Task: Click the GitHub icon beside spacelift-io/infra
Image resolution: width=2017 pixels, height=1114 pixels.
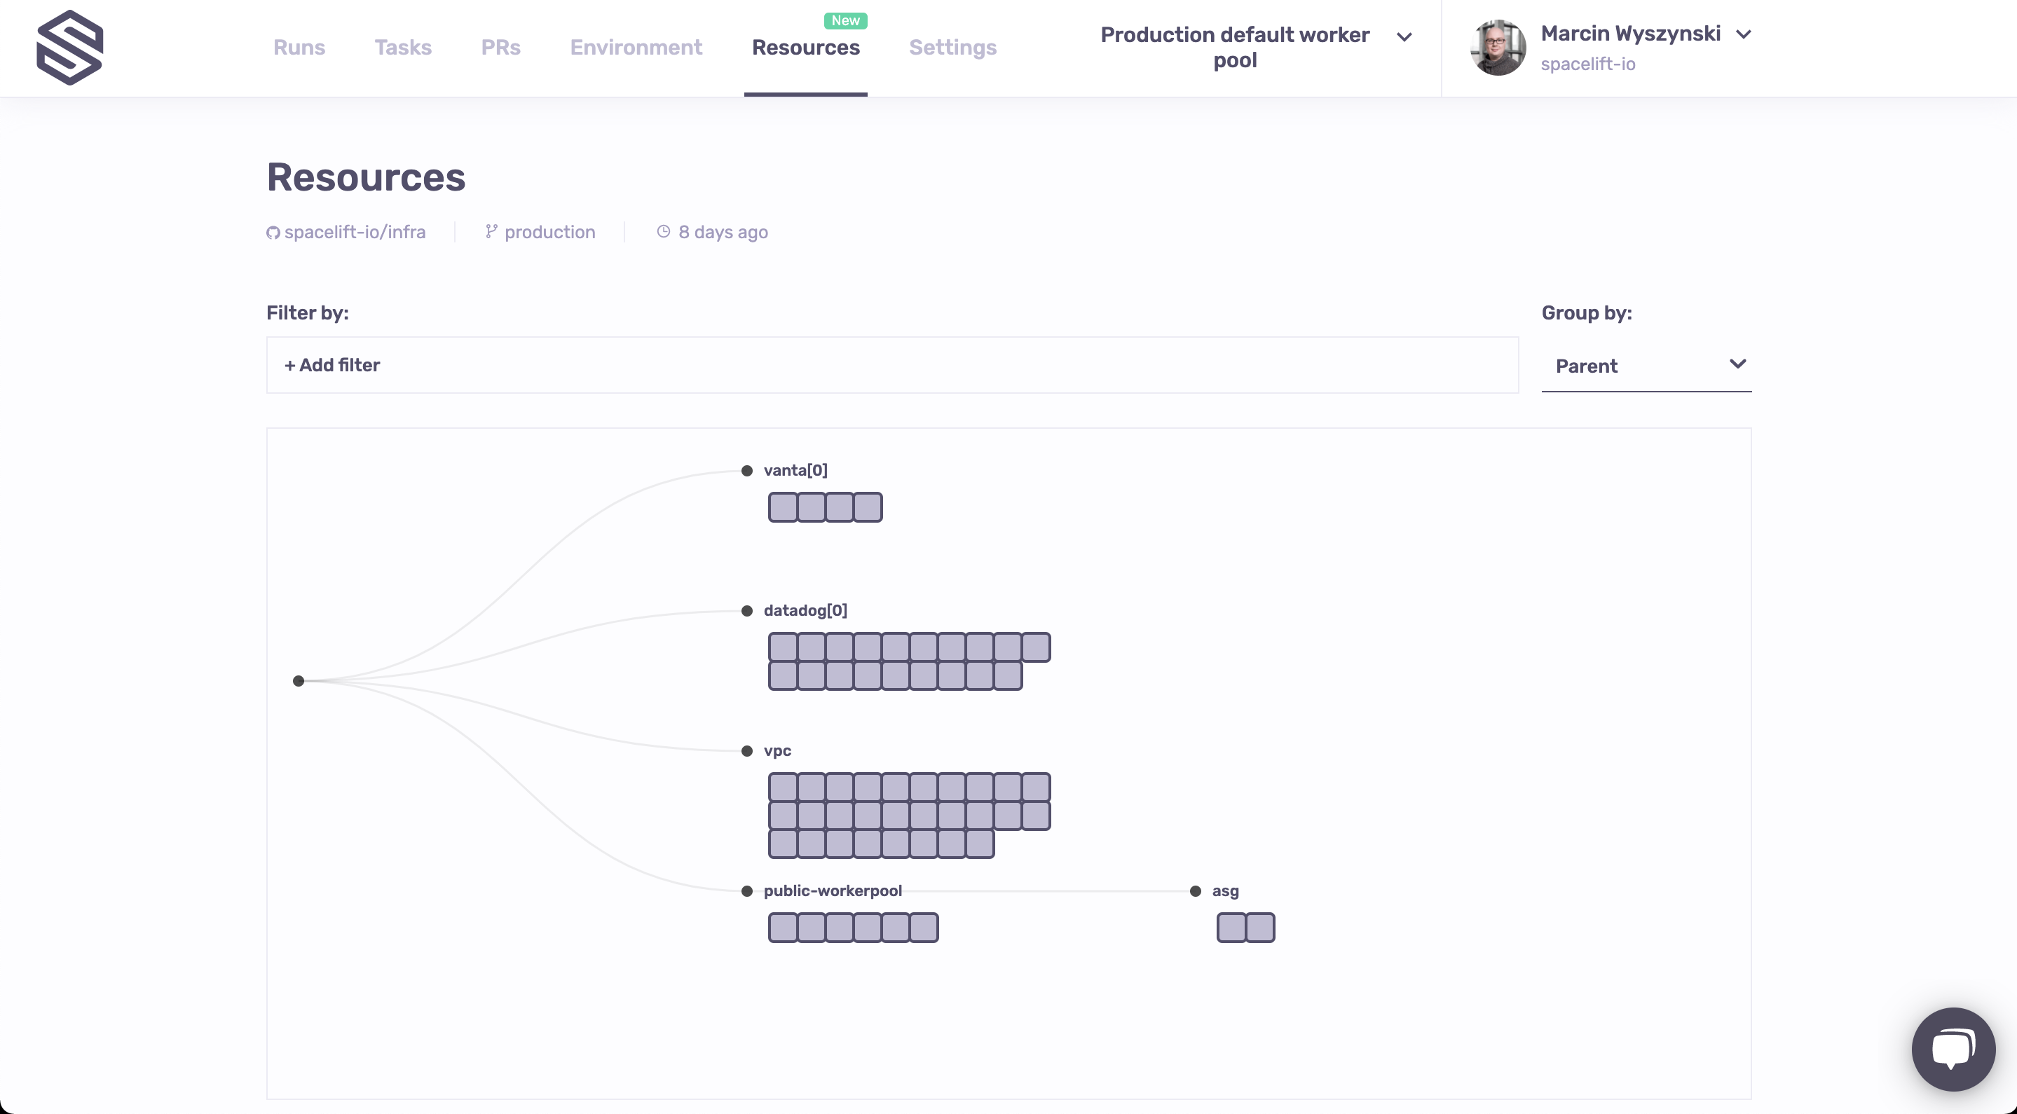Action: tap(273, 233)
